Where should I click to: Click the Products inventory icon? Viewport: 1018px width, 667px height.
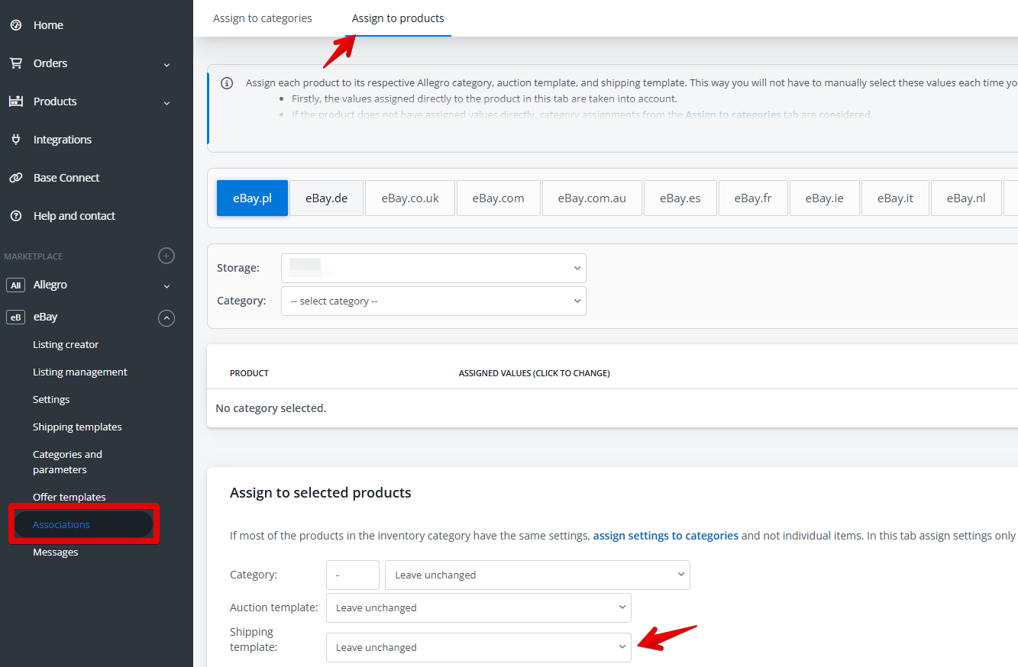tap(15, 101)
